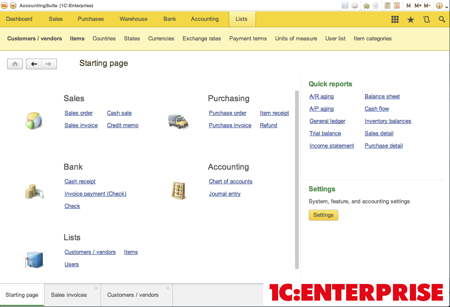Click the M memory button

pos(408,6)
